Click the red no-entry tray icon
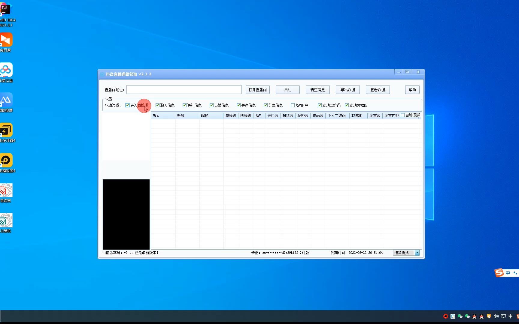The height and width of the screenshot is (324, 519). [446, 316]
